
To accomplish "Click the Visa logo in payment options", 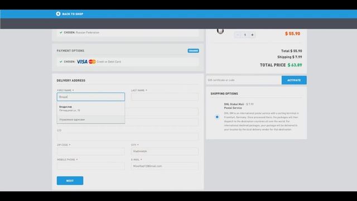I will [82, 61].
